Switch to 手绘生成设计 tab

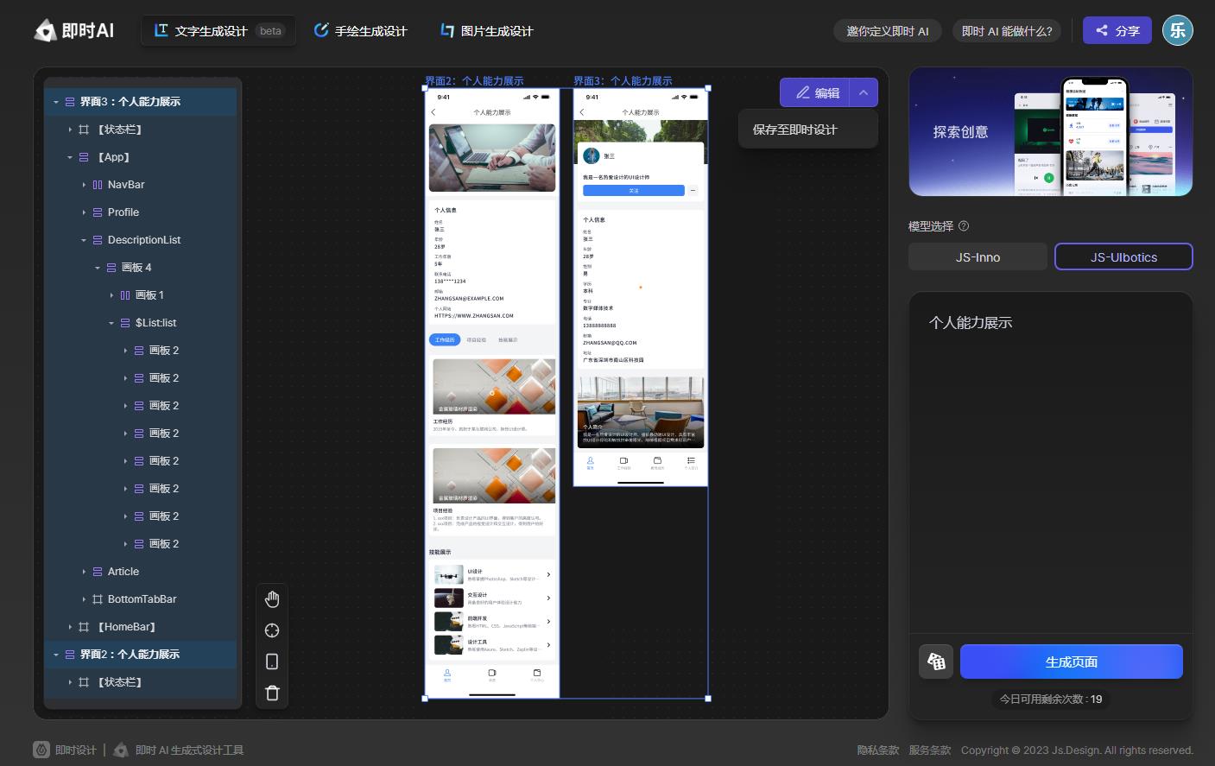[360, 30]
